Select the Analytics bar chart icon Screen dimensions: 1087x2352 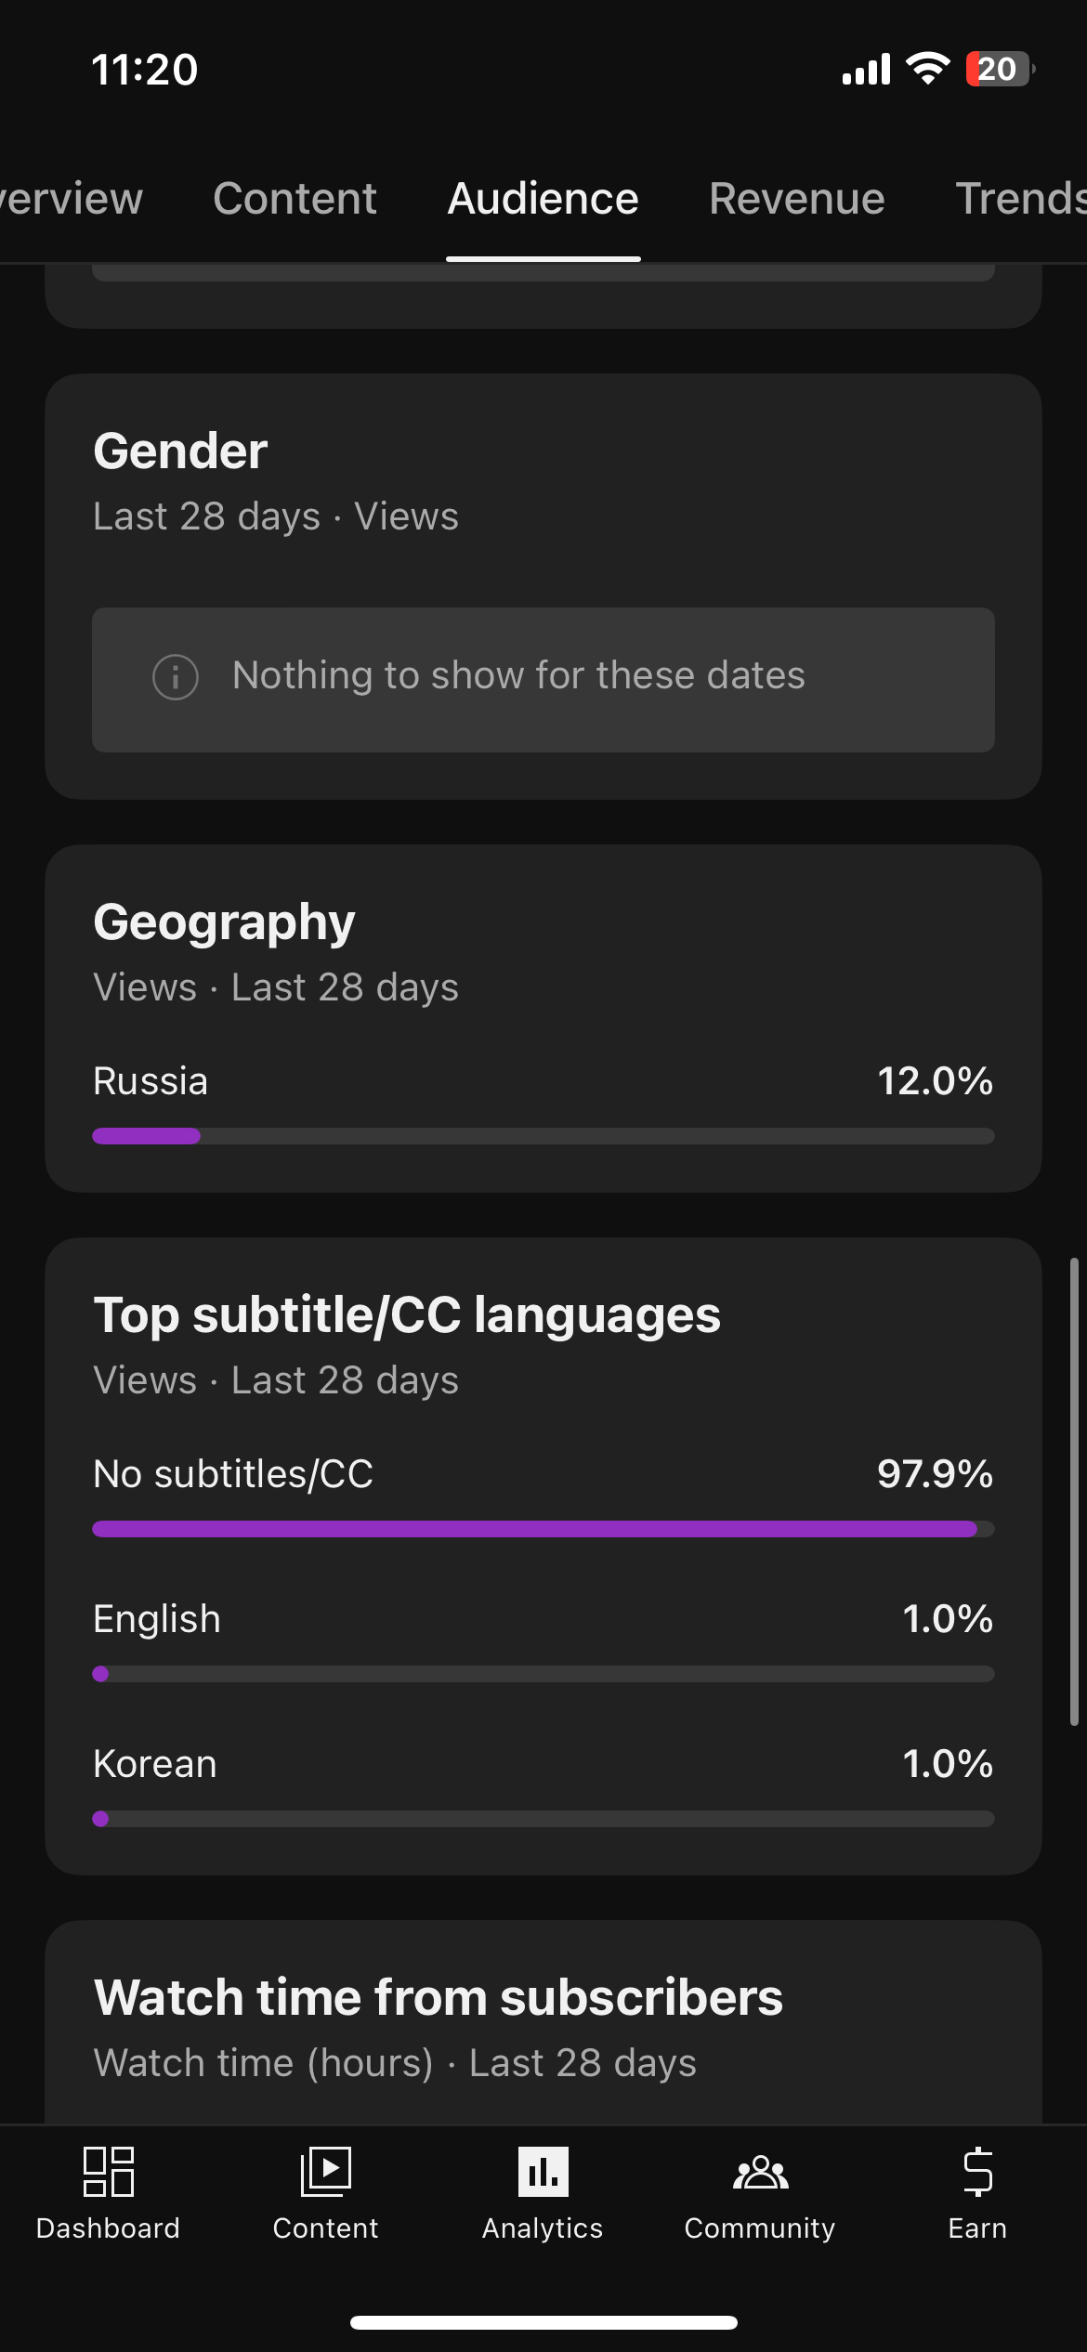[543, 2172]
